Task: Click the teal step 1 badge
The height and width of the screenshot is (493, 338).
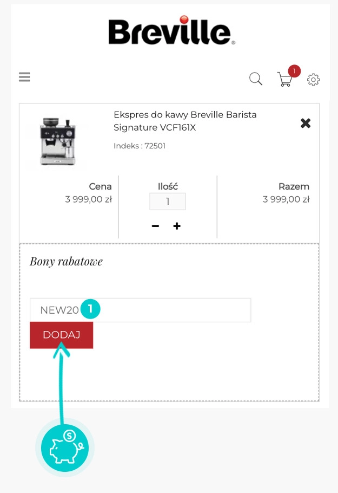Action: [x=91, y=309]
